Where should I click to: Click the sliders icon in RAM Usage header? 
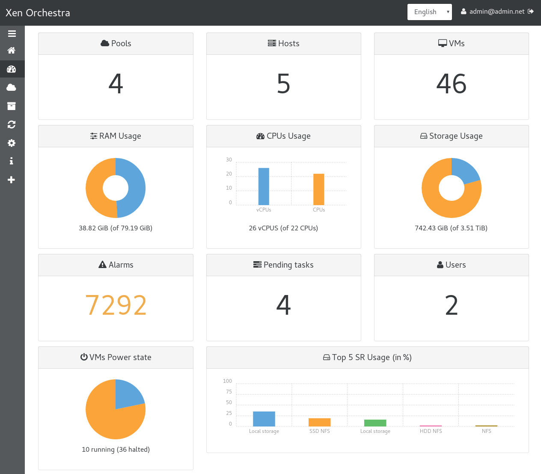(94, 136)
